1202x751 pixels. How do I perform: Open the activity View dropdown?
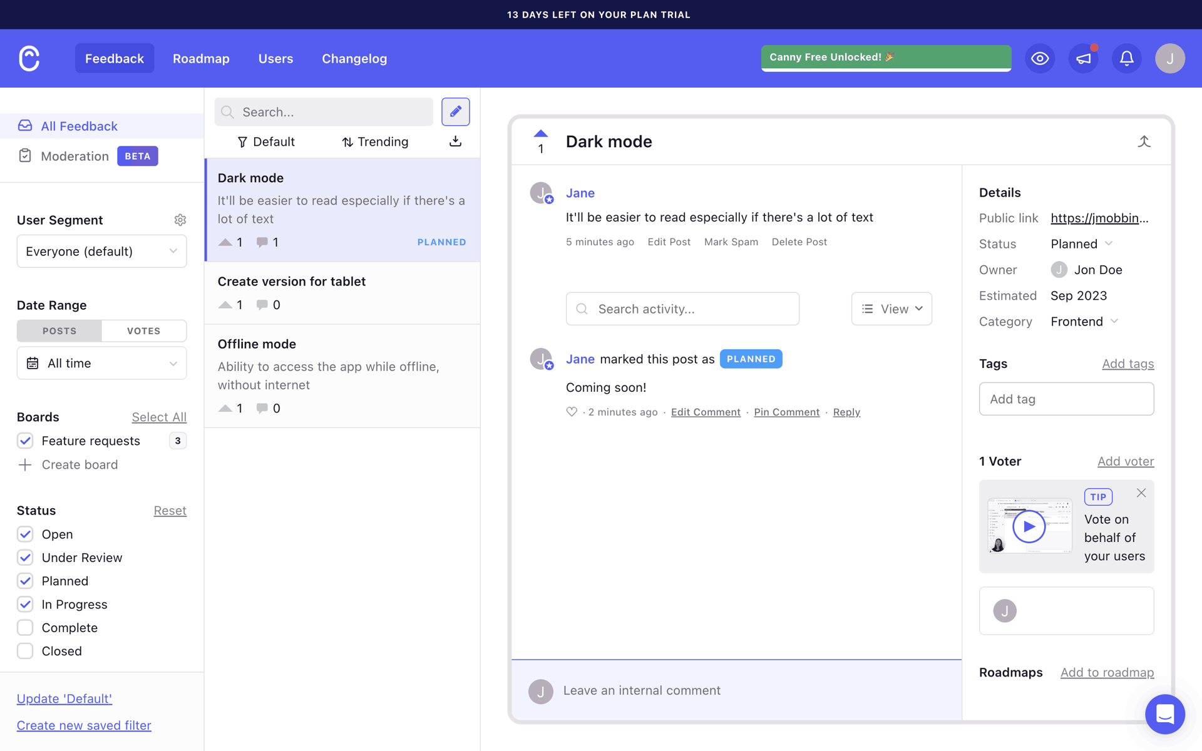[891, 309]
